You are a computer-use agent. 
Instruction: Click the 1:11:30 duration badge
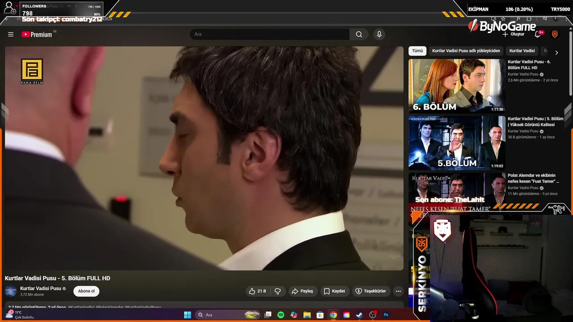click(497, 109)
